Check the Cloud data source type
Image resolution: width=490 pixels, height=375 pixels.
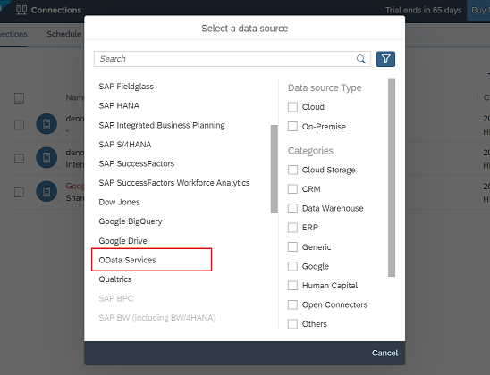(x=292, y=107)
